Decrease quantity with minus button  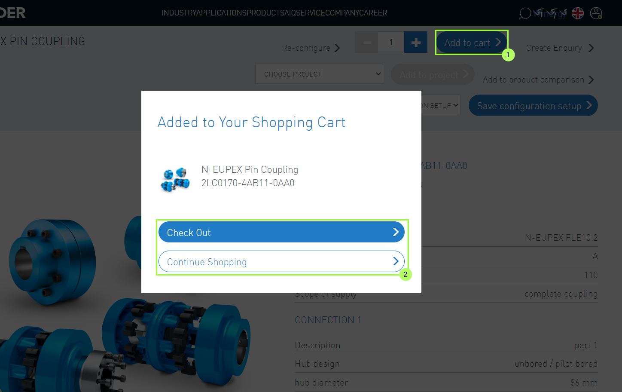[x=367, y=42]
